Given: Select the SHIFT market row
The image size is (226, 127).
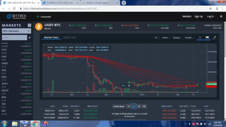Looking at the screenshot, I should (16, 85).
